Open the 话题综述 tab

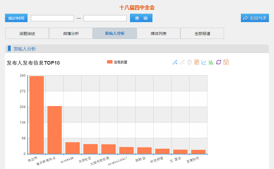pyautogui.click(x=27, y=34)
